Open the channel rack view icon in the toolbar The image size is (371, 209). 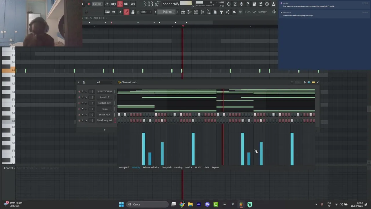(x=196, y=12)
